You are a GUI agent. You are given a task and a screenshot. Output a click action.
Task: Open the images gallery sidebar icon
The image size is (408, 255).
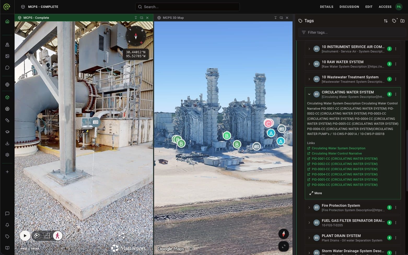tap(7, 56)
